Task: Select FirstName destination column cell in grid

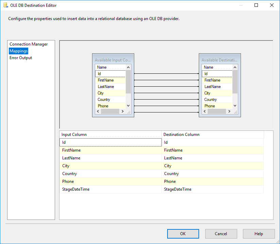Action: [212, 150]
